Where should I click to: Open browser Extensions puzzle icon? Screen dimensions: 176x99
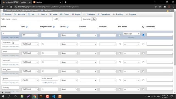pyautogui.click(x=165, y=7)
